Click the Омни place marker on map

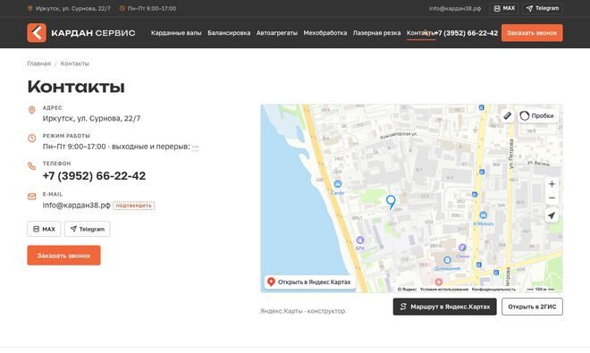click(x=462, y=248)
